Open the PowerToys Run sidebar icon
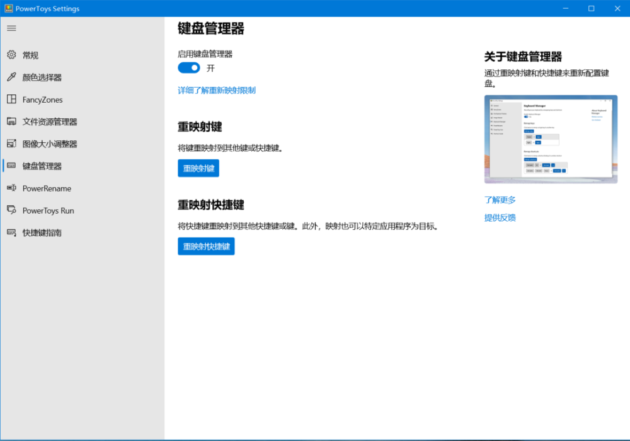The image size is (630, 441). (x=11, y=210)
